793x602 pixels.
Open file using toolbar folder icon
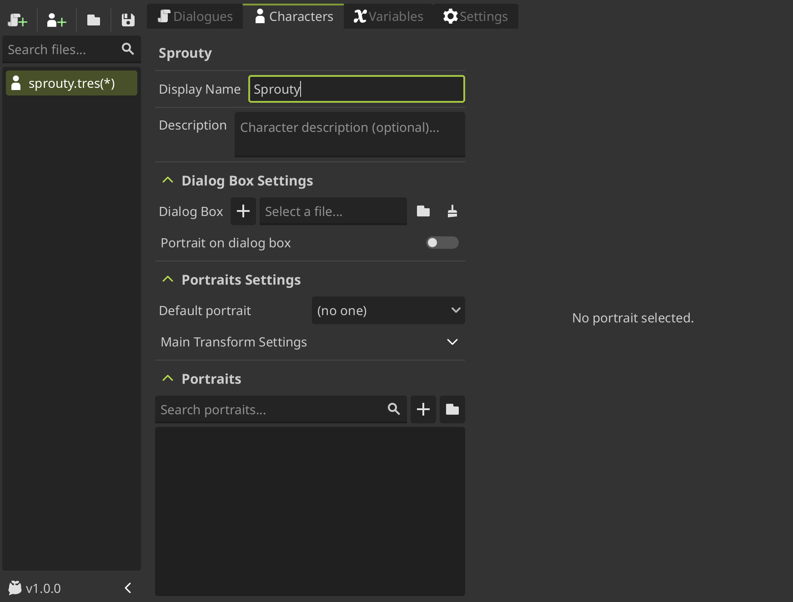tap(94, 20)
